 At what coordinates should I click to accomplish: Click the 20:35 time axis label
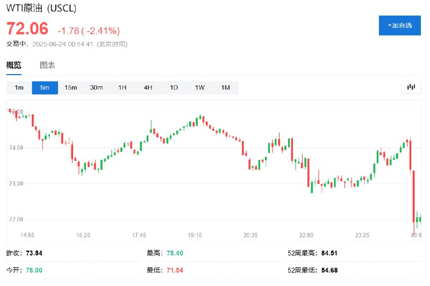[x=250, y=235]
